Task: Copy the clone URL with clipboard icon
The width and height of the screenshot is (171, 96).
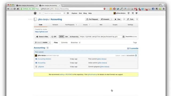Action: coord(123,37)
